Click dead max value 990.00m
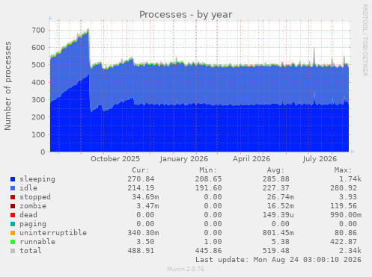 [x=346, y=215]
